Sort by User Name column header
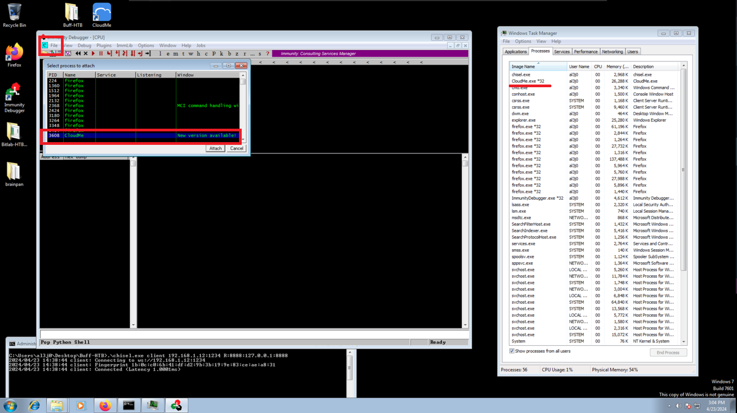Screen dimensions: 737x413 [579, 66]
